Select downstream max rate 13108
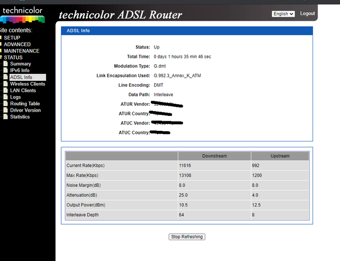Image resolution: width=340 pixels, height=261 pixels. pyautogui.click(x=185, y=175)
